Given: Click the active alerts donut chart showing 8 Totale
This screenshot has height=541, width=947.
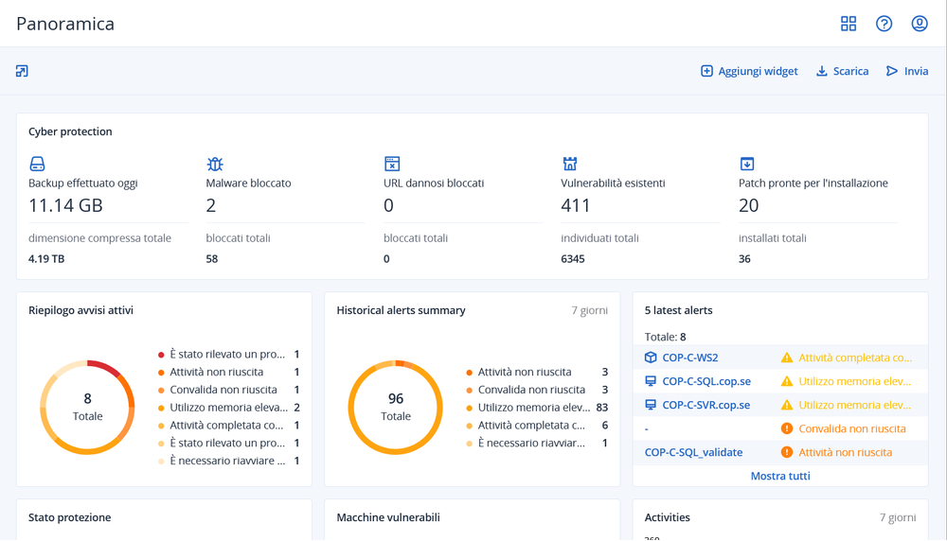Looking at the screenshot, I should [x=87, y=407].
